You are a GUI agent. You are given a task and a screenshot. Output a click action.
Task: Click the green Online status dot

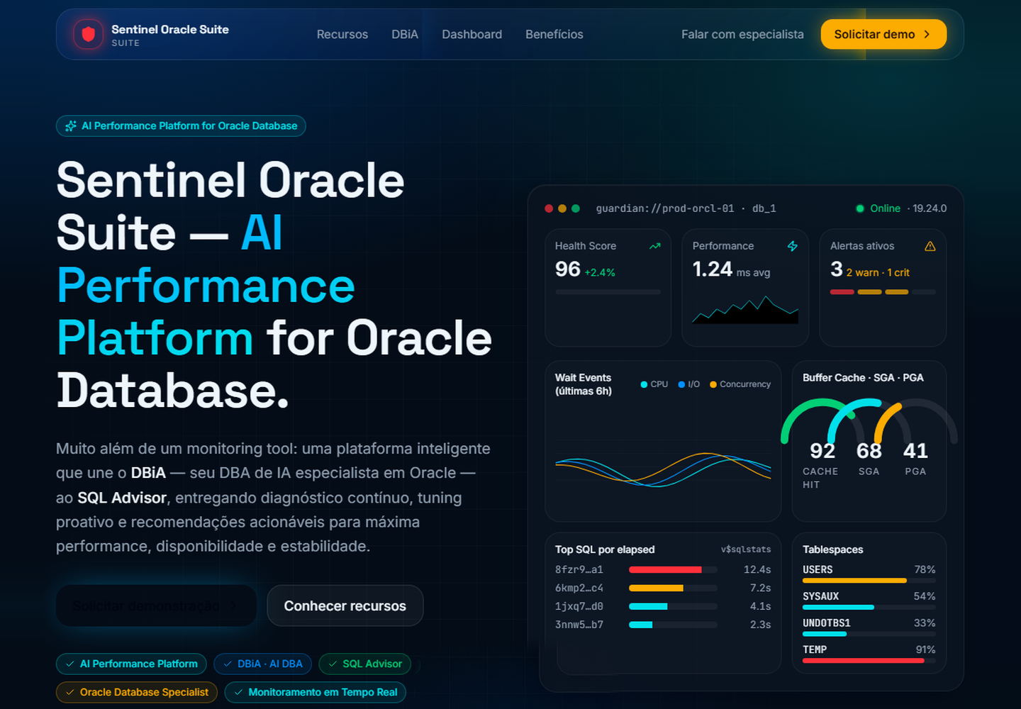click(860, 208)
